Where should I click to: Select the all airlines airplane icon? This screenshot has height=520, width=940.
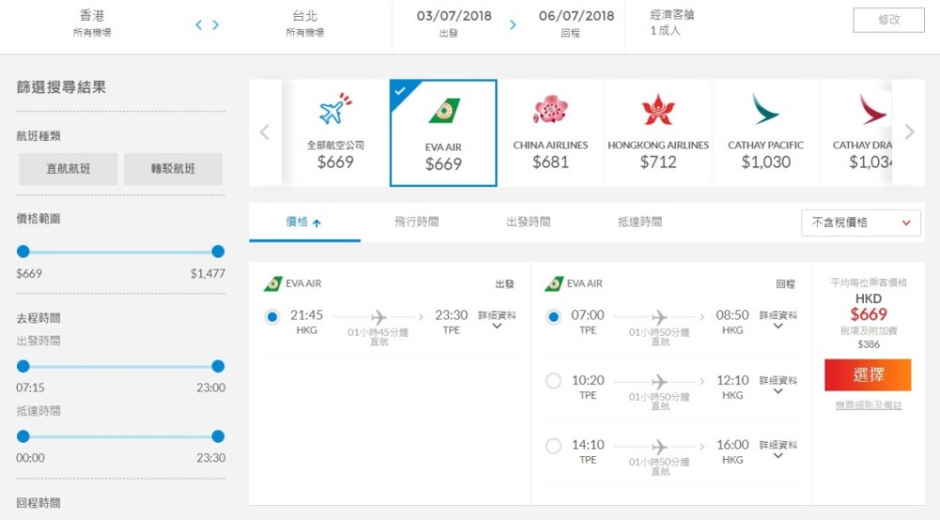pyautogui.click(x=336, y=109)
